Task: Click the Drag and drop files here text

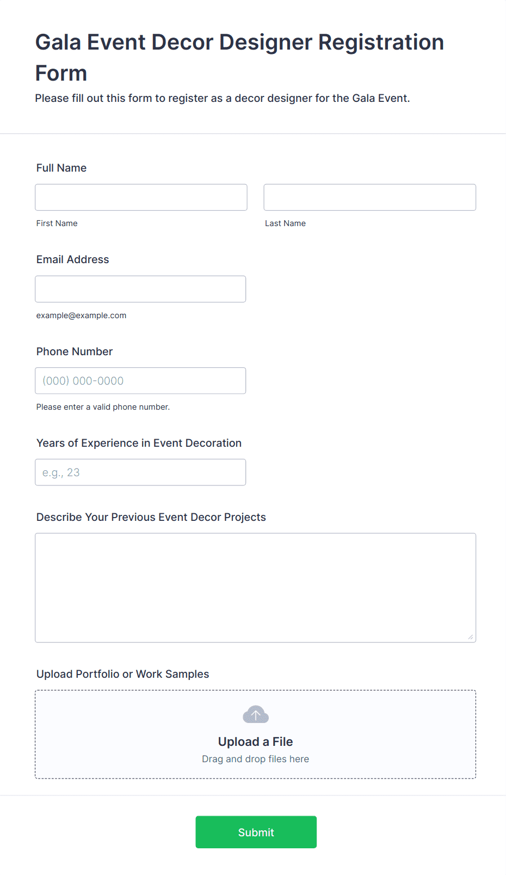Action: point(255,759)
